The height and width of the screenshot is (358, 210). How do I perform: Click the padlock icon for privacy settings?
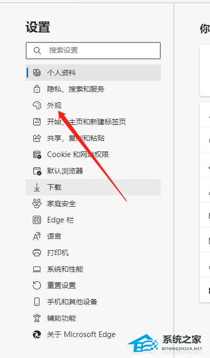coord(36,89)
